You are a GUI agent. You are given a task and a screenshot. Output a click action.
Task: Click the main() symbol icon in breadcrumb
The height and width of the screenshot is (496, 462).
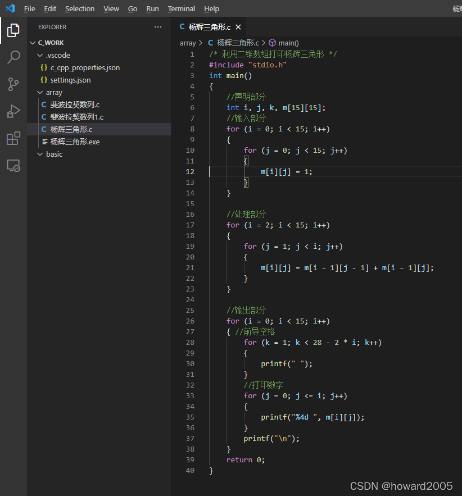(272, 43)
